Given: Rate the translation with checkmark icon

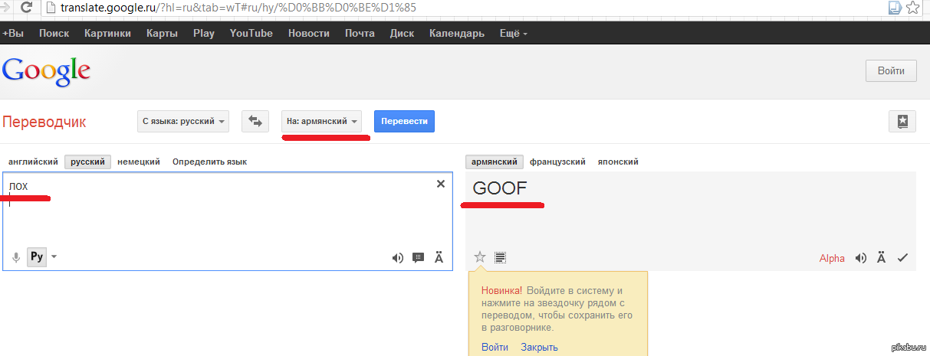Looking at the screenshot, I should pyautogui.click(x=902, y=258).
